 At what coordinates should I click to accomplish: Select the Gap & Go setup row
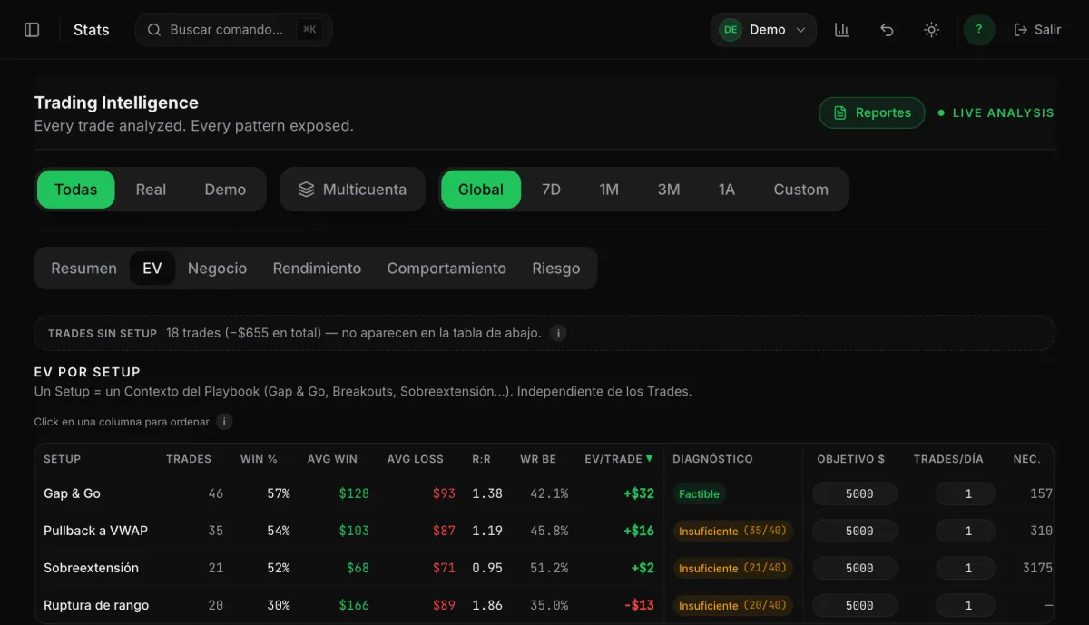tap(544, 494)
